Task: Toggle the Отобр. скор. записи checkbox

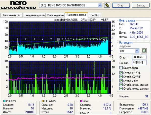Action: pos(121,89)
